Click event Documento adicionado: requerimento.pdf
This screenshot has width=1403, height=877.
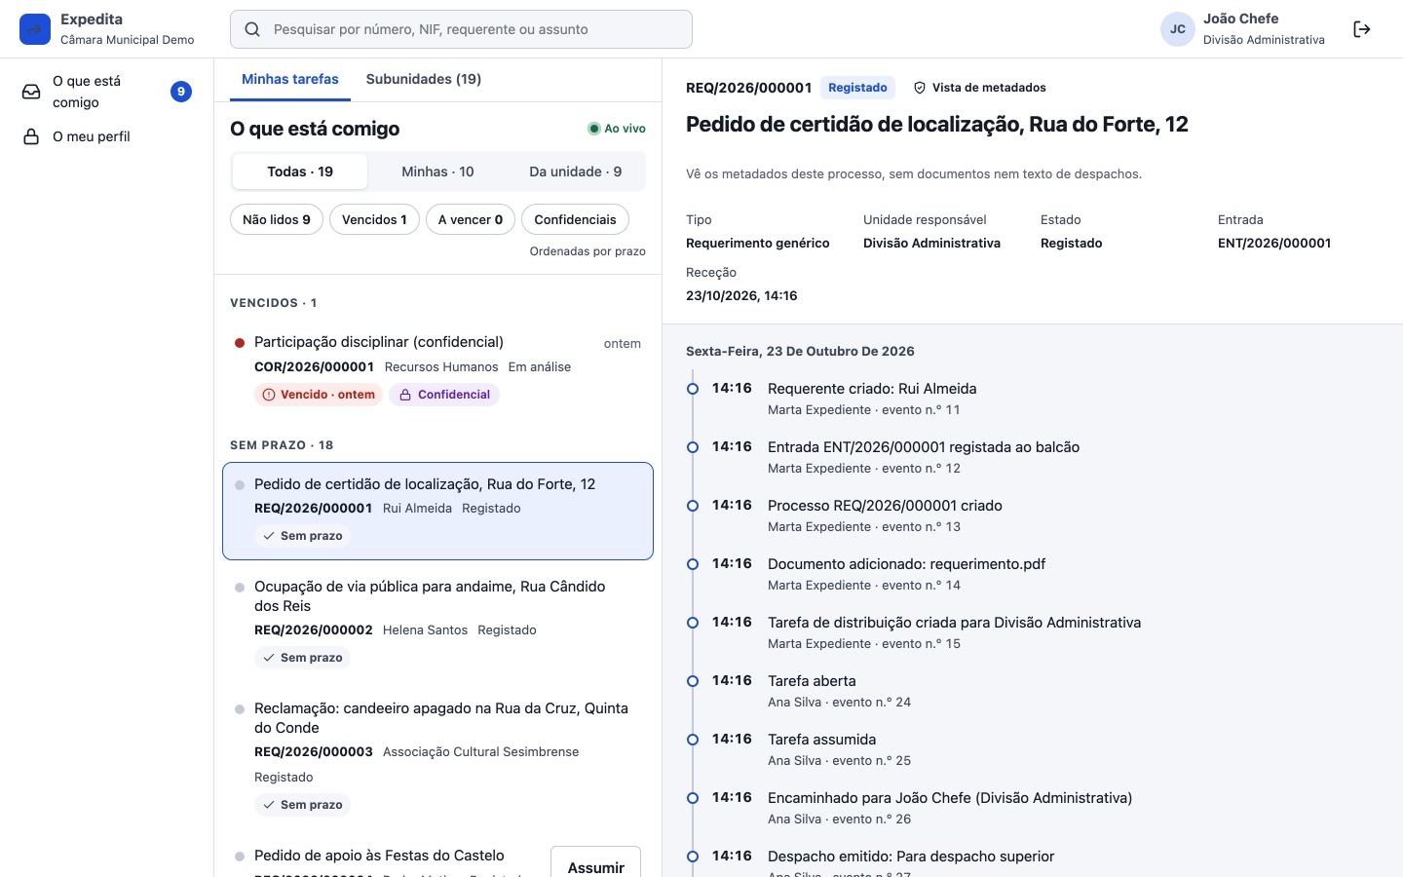(906, 564)
